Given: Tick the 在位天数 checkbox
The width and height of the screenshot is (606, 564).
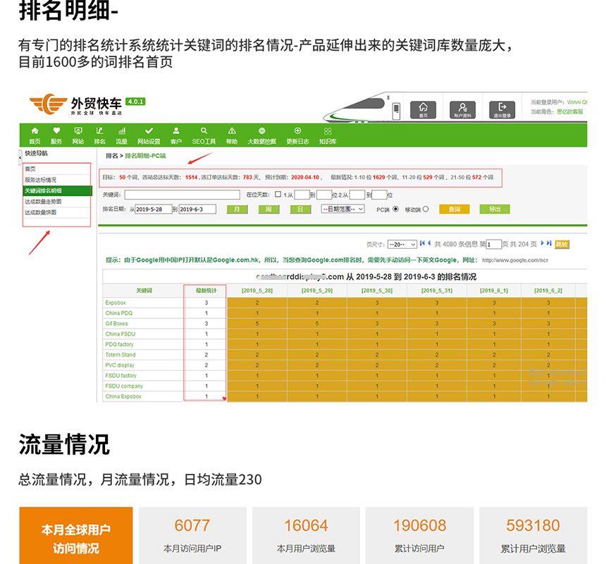Looking at the screenshot, I should (278, 195).
